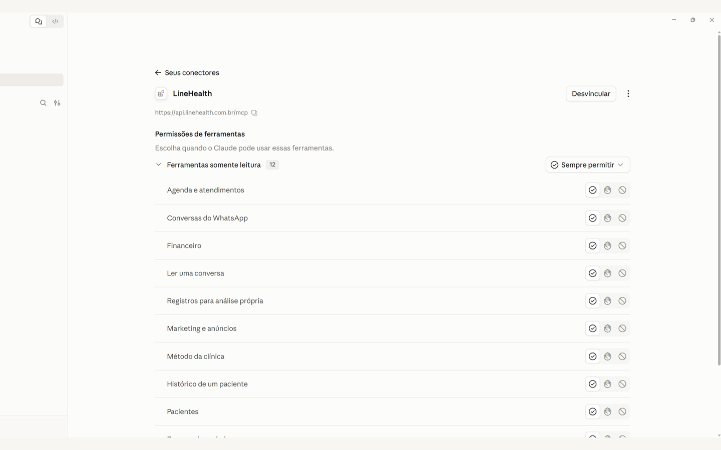This screenshot has height=450, width=721.
Task: Click the LineHealth connector logo icon
Action: pos(161,94)
